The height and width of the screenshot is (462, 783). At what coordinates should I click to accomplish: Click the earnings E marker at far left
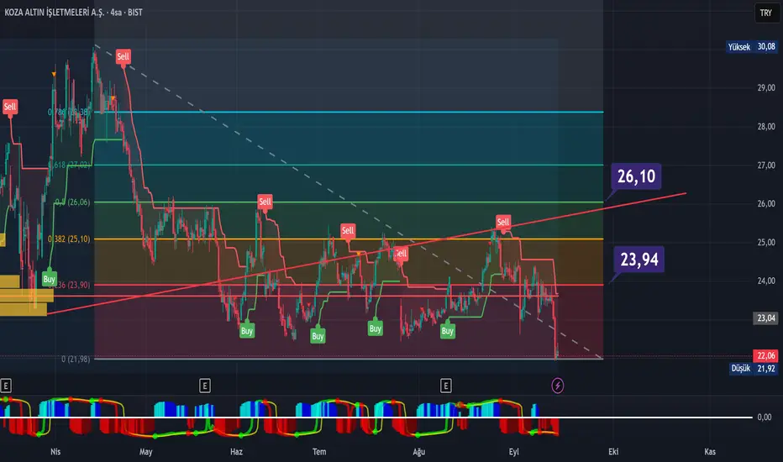point(6,386)
